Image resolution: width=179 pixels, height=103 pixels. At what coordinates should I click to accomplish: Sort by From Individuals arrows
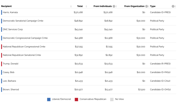pos(116,6)
